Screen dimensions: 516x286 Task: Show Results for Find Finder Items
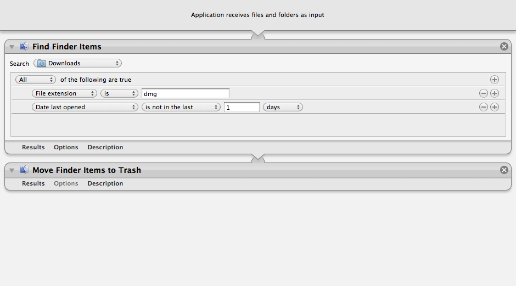tap(33, 147)
